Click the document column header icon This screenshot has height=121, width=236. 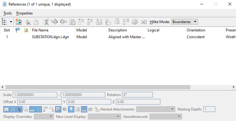[26, 30]
